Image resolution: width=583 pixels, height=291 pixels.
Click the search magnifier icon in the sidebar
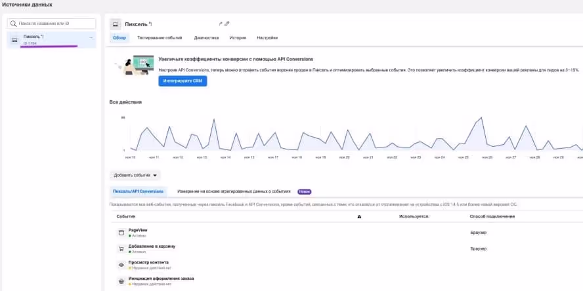tap(13, 24)
